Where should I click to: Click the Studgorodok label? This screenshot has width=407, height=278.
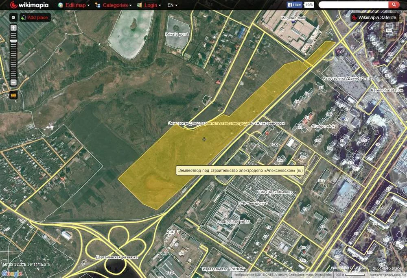(323, 126)
